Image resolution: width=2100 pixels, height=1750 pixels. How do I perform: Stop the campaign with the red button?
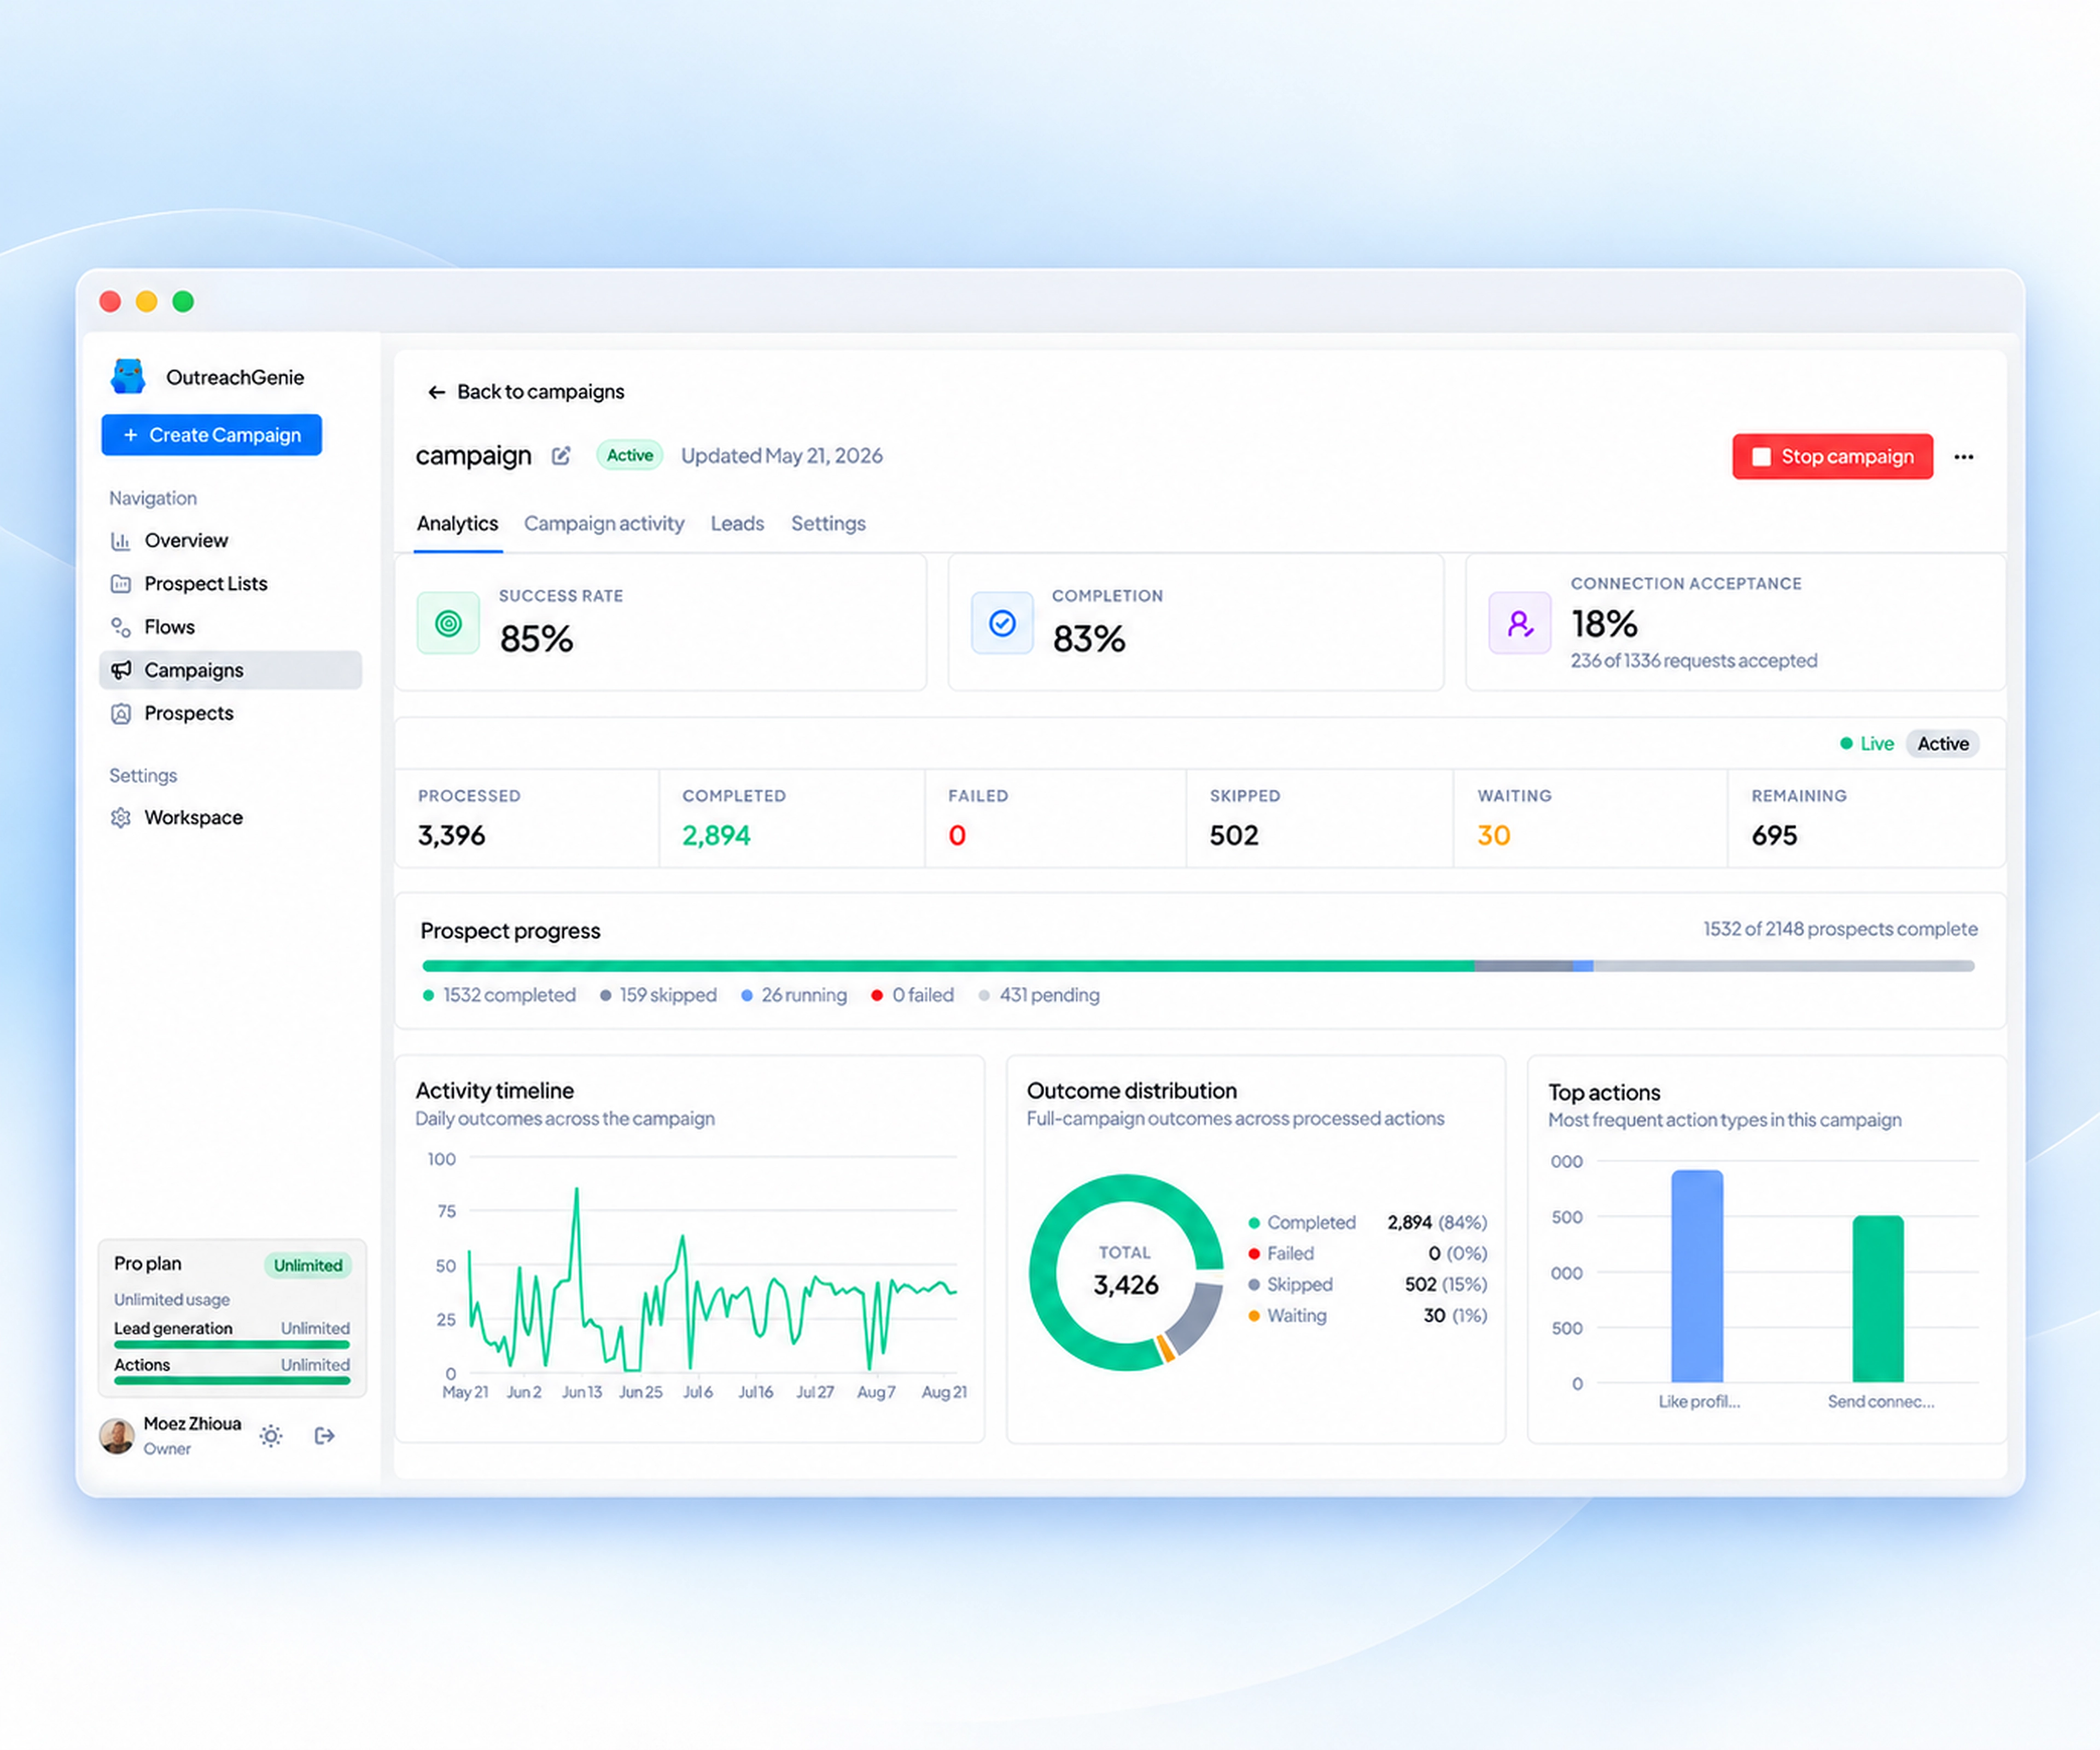1832,457
